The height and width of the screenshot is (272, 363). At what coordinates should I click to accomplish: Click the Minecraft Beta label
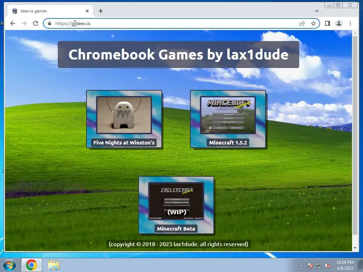click(176, 229)
